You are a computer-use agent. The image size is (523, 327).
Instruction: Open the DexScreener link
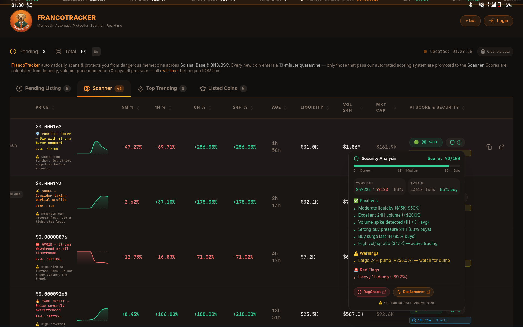pyautogui.click(x=413, y=292)
